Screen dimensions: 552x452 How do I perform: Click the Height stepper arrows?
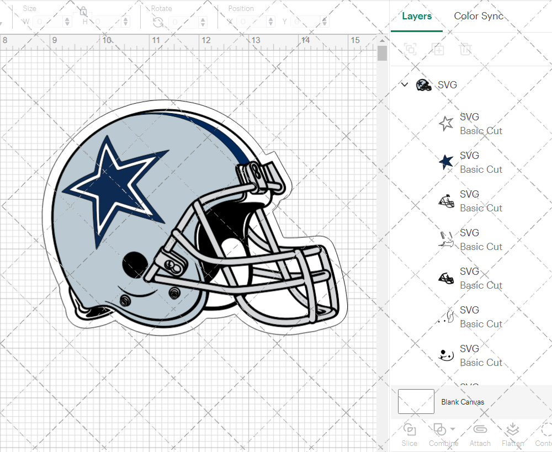click(126, 22)
